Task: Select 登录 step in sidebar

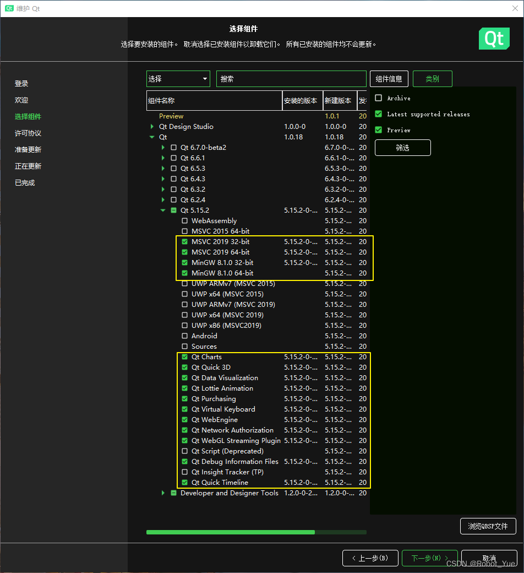Action: [21, 84]
